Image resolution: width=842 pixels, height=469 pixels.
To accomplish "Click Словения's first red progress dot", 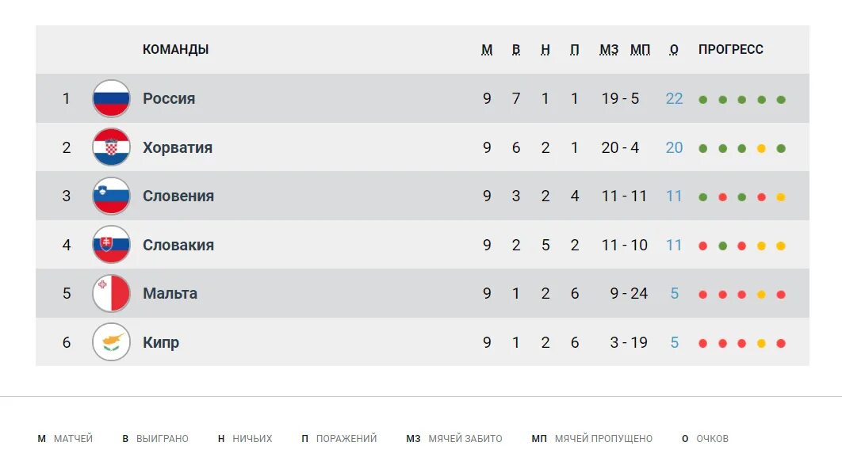I will point(722,197).
